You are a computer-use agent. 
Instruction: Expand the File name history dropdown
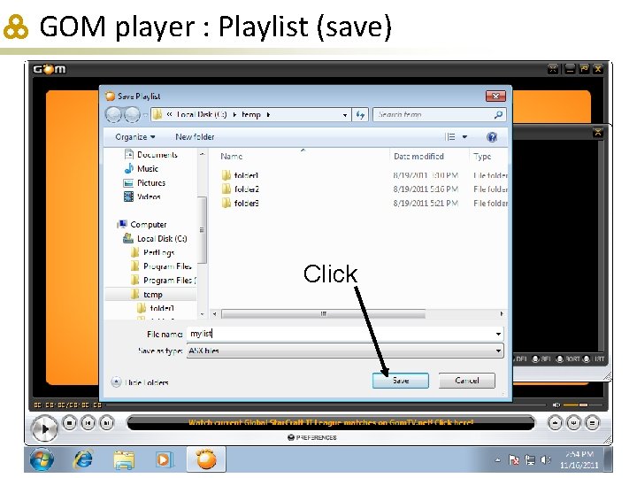(x=498, y=334)
